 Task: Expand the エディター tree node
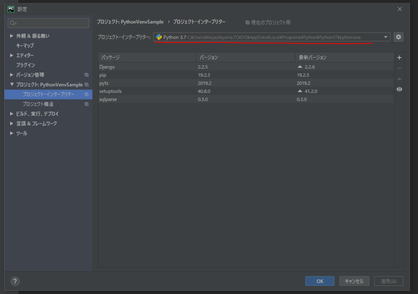point(11,55)
